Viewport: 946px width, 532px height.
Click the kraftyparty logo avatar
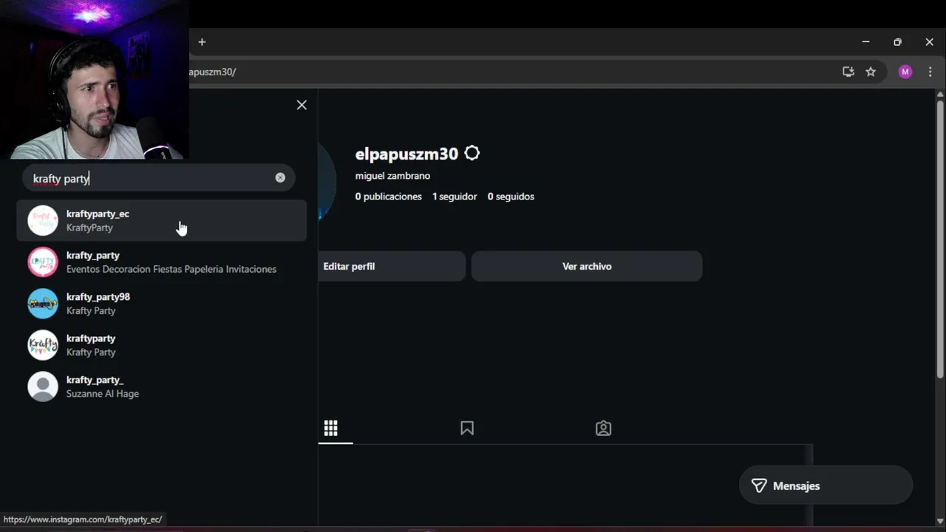(x=43, y=344)
